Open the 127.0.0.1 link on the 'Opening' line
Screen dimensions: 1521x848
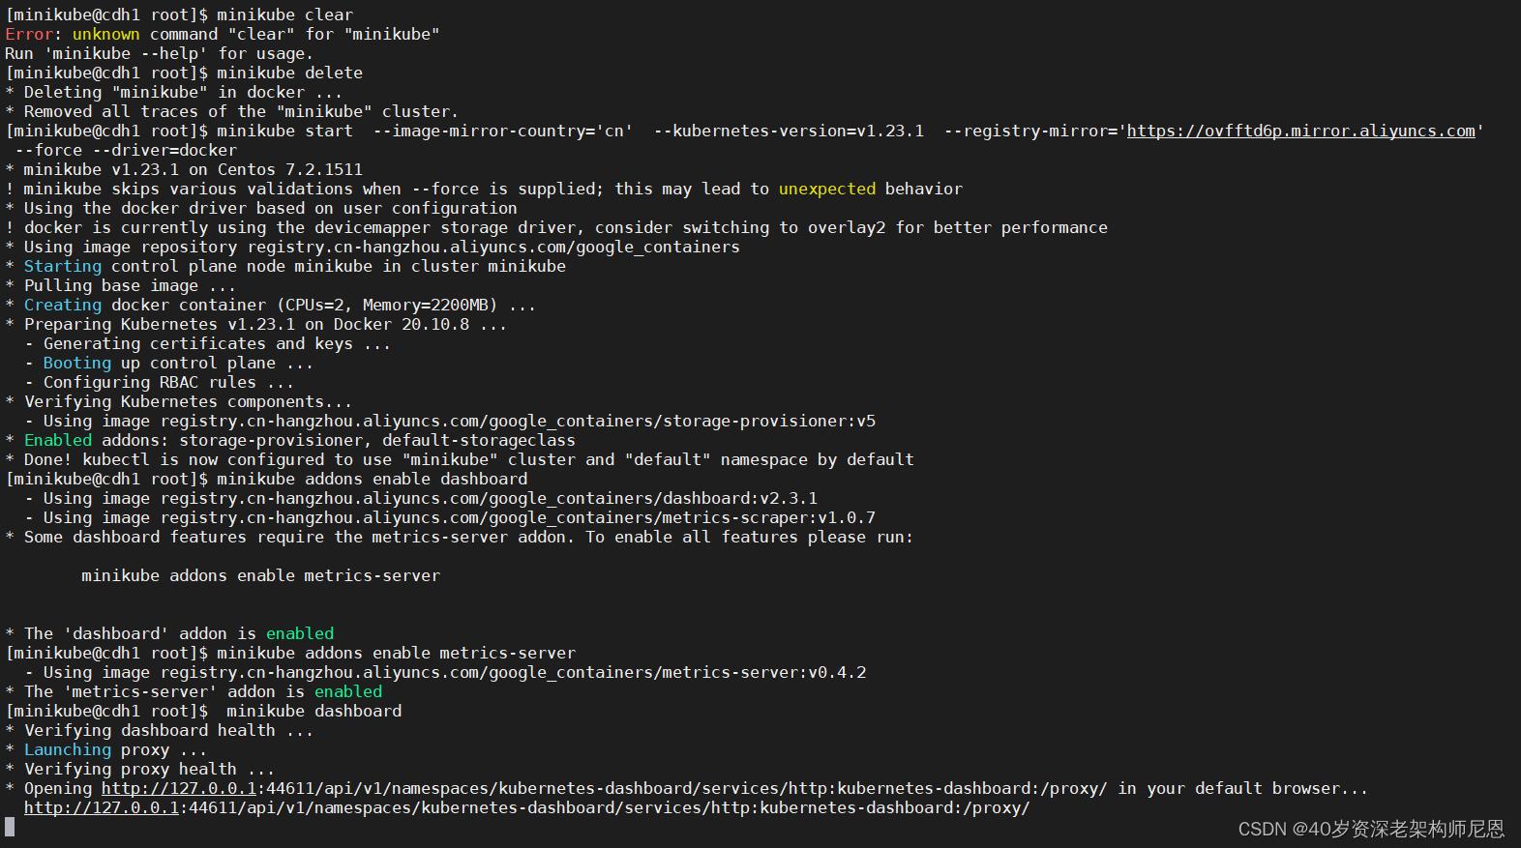pyautogui.click(x=179, y=788)
